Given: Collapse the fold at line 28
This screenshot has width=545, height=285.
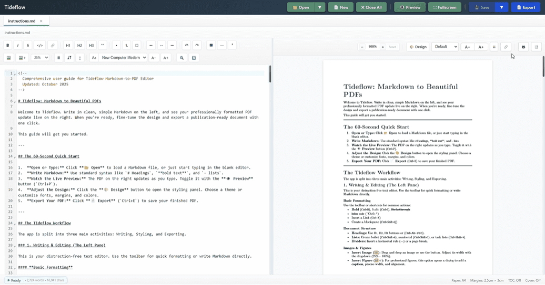Looking at the screenshot, I should 15,246.
